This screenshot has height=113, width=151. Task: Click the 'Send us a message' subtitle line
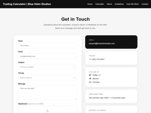pos(75,28)
